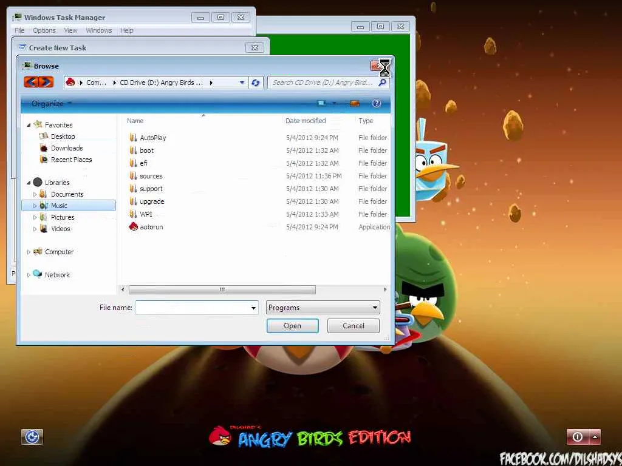Click the Forward arrow in Browse dialog
Screen dimensions: 622x466
pyautogui.click(x=46, y=82)
